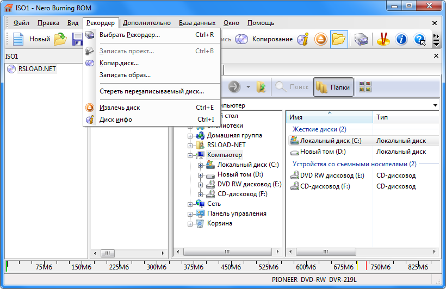This screenshot has height=289, width=446.
Task: Click the Nero CoverDesigner toolbar icon
Action: (x=383, y=39)
